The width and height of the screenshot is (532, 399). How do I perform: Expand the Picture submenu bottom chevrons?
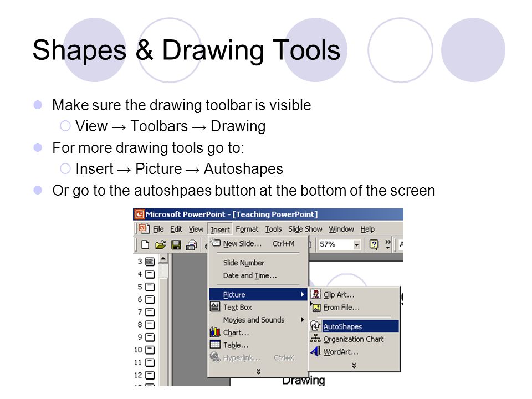(354, 365)
